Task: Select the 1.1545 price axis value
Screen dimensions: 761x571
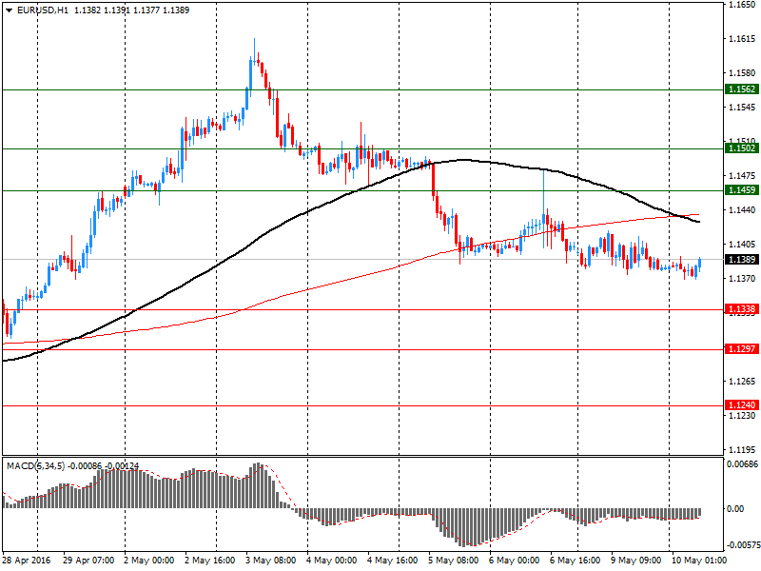Action: click(742, 108)
